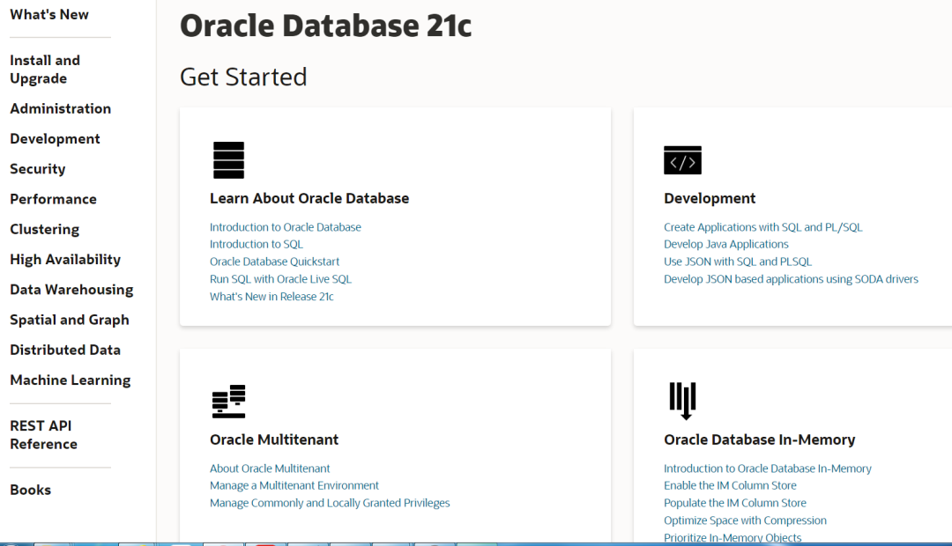The image size is (952, 546).
Task: Click Optimize Space with Compression link
Action: click(745, 520)
